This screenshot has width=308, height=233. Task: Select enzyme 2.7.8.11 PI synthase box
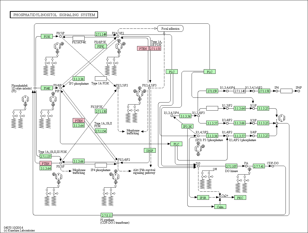107,215
